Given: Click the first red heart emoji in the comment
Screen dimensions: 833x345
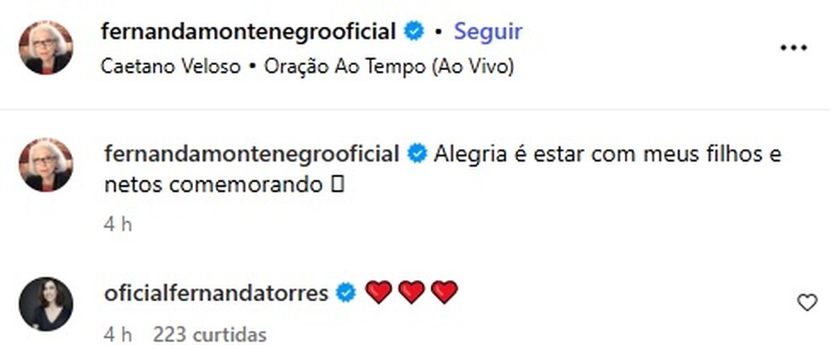Looking at the screenshot, I should pyautogui.click(x=378, y=293).
